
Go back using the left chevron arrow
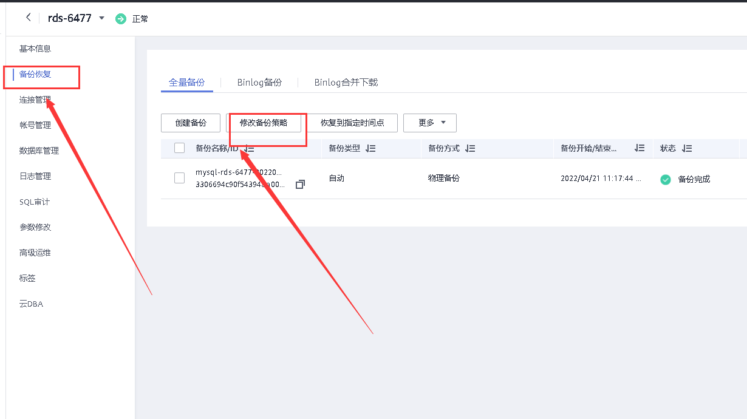point(28,18)
